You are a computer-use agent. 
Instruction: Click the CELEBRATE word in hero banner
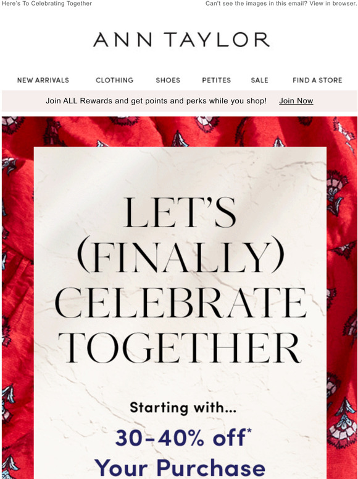[x=180, y=303]
